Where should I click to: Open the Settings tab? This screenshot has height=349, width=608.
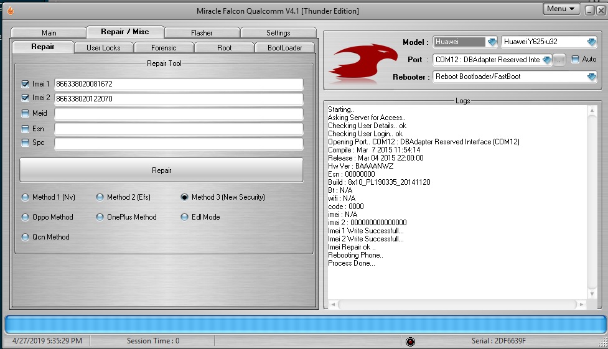click(278, 33)
